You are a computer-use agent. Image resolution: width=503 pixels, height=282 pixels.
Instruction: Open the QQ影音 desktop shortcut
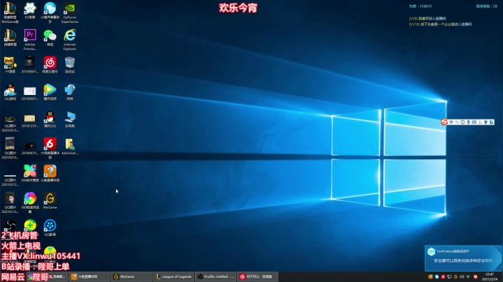point(50,228)
